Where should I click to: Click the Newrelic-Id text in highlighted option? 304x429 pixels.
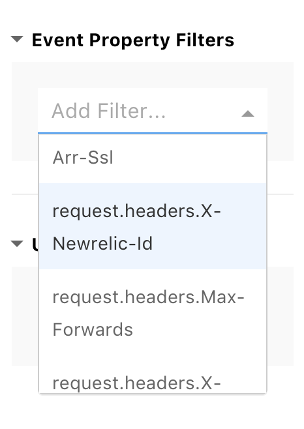(102, 243)
